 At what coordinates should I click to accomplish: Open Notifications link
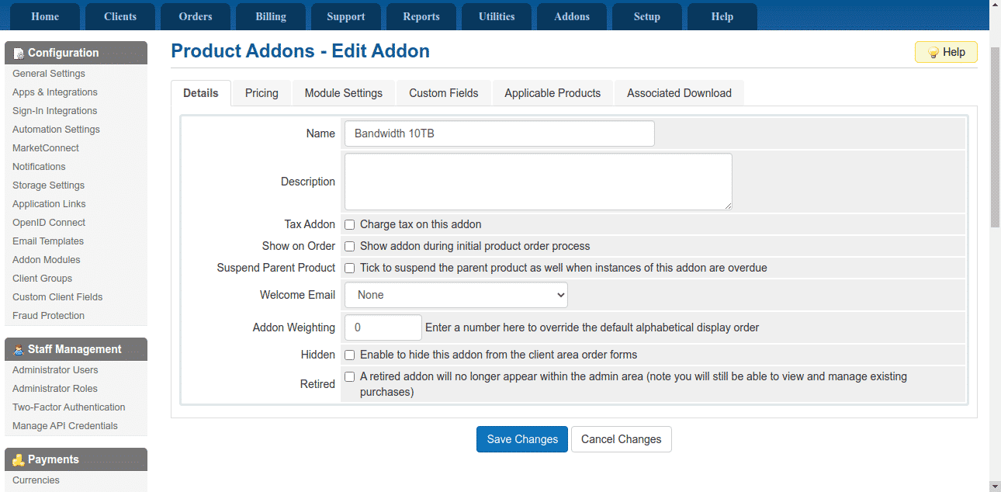click(x=39, y=167)
